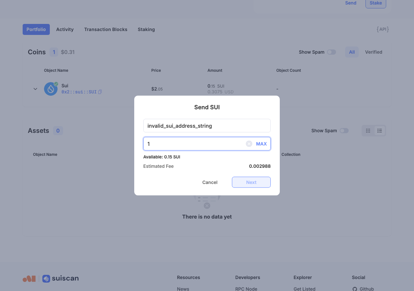Switch assets to list view icon
Screen dimensions: 414x291
coord(380,131)
